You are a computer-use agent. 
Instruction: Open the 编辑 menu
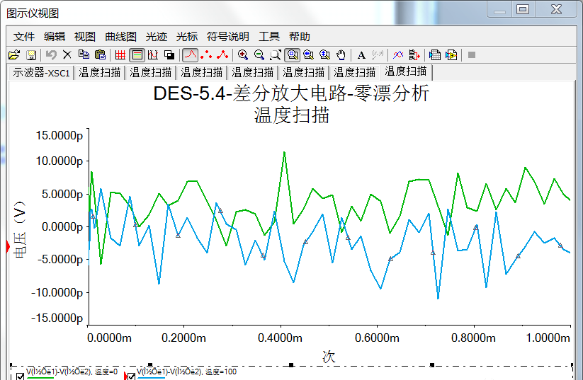(55, 36)
